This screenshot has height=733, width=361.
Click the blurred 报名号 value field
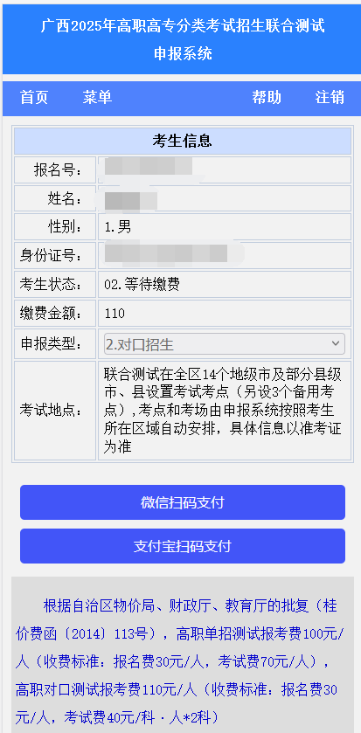click(225, 169)
